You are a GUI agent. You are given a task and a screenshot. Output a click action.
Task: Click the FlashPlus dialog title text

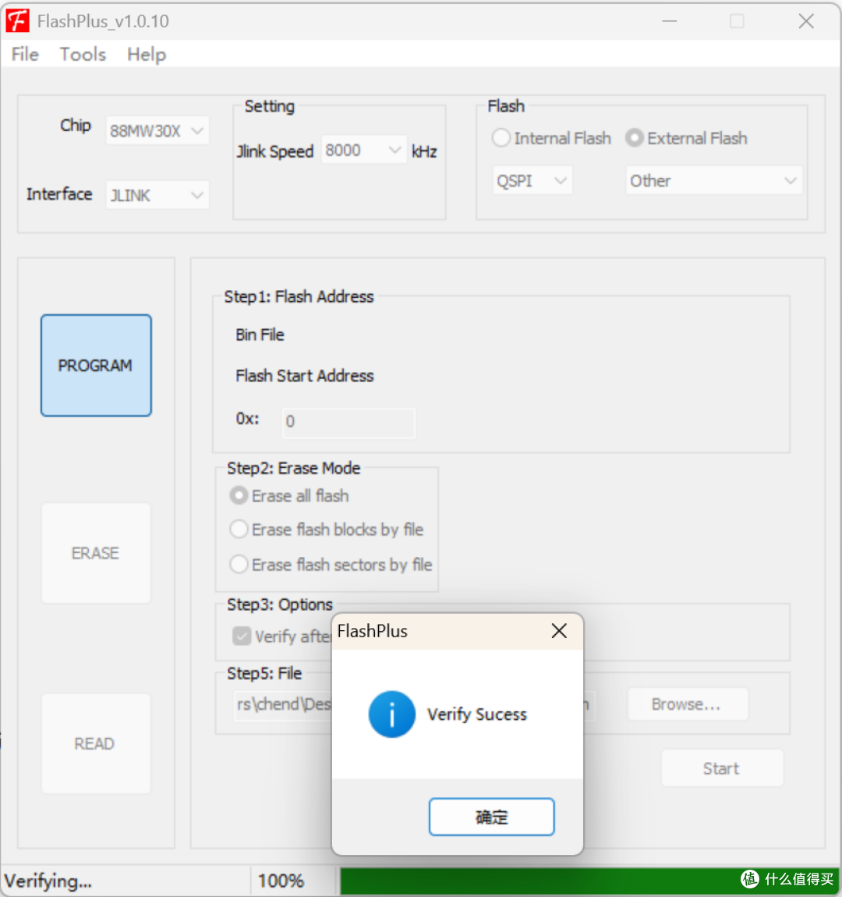coord(372,631)
